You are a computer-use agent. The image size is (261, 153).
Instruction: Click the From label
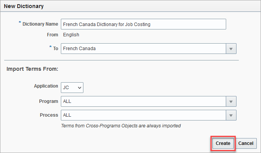[x=52, y=35]
